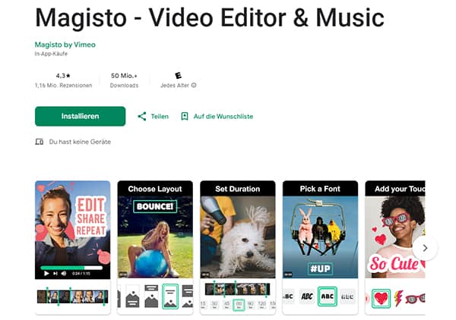Click the E content rating icon
The image size is (456, 320).
click(x=179, y=75)
